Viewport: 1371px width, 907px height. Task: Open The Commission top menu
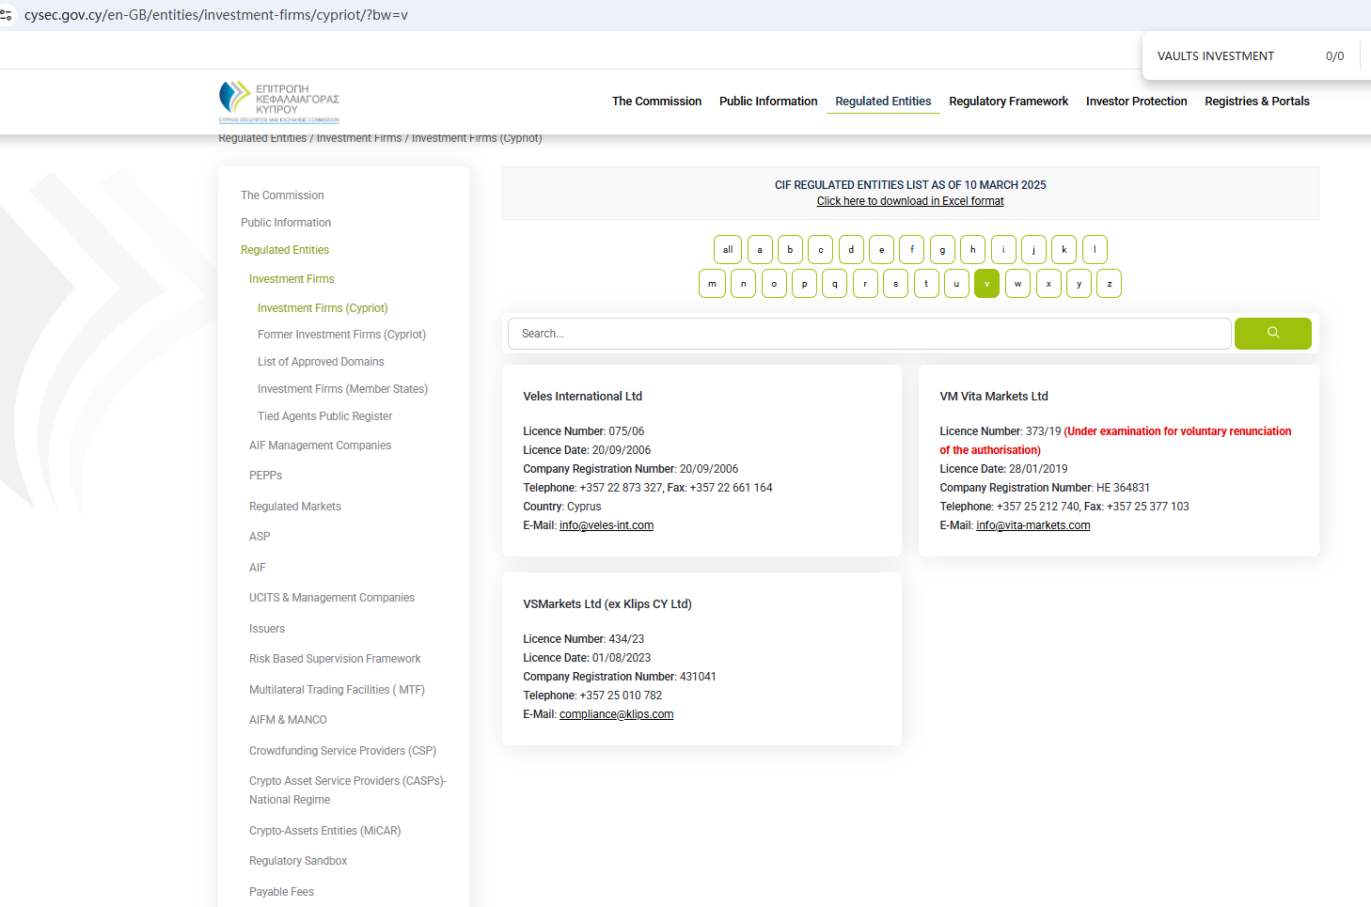tap(656, 102)
